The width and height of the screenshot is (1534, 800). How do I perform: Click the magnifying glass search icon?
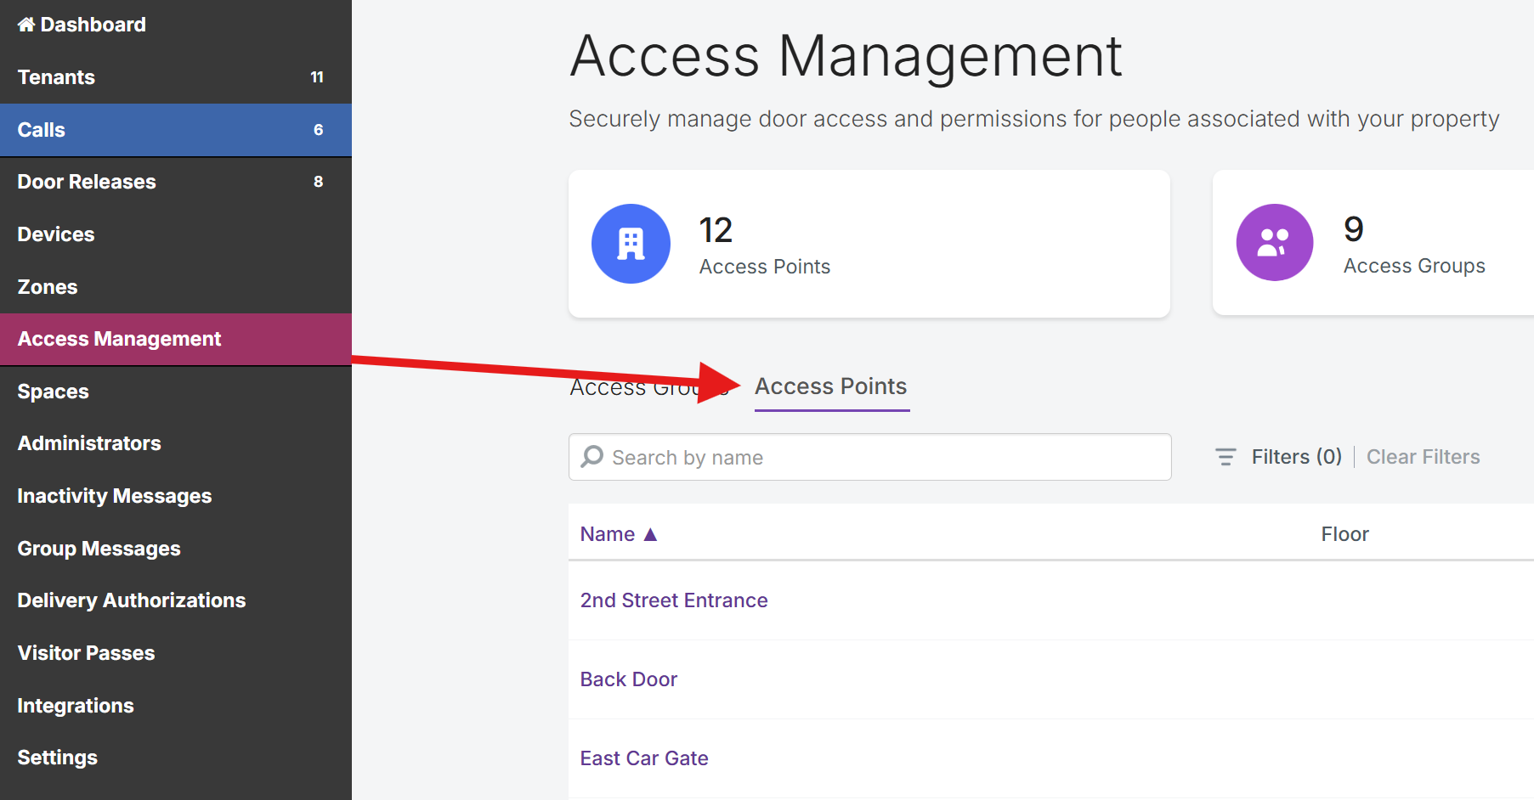[x=592, y=457]
